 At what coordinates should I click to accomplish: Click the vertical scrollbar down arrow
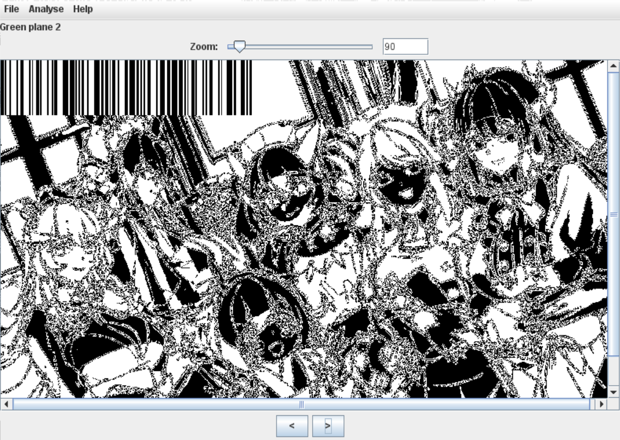[613, 392]
